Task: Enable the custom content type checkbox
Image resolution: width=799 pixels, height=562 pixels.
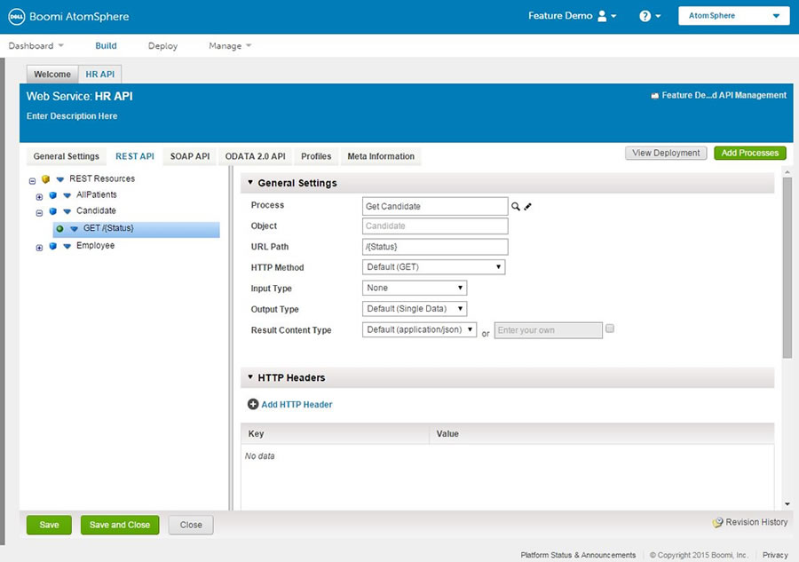Action: click(609, 328)
